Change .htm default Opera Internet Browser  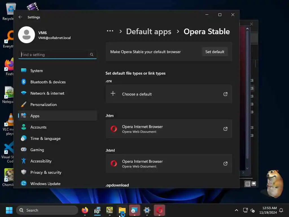[169, 129]
